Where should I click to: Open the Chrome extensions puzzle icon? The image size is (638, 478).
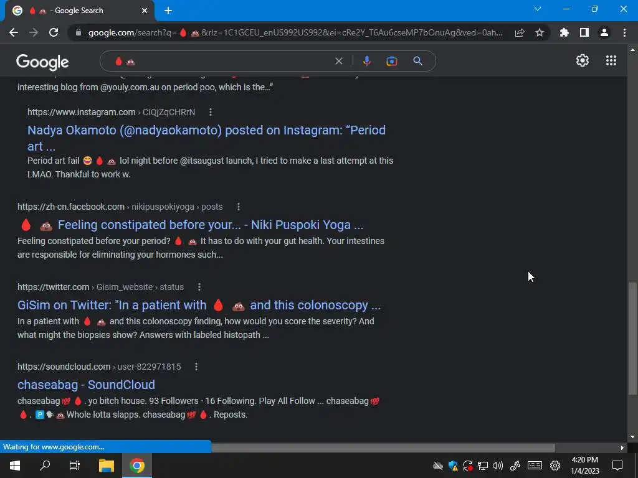coord(564,32)
